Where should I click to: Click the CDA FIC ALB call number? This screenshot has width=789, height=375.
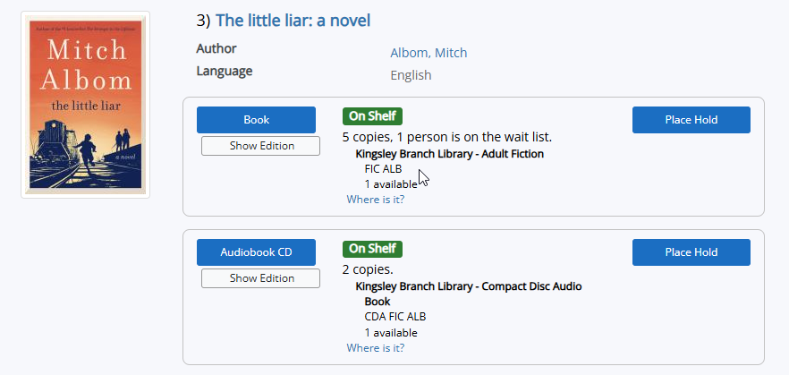pos(394,317)
